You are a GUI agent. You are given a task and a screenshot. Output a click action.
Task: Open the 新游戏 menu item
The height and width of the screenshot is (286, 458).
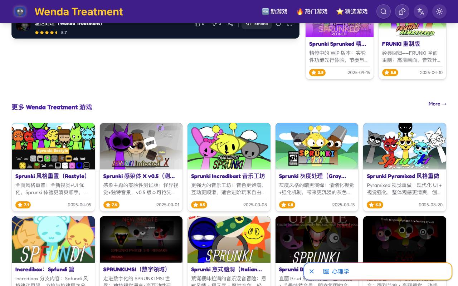click(274, 11)
